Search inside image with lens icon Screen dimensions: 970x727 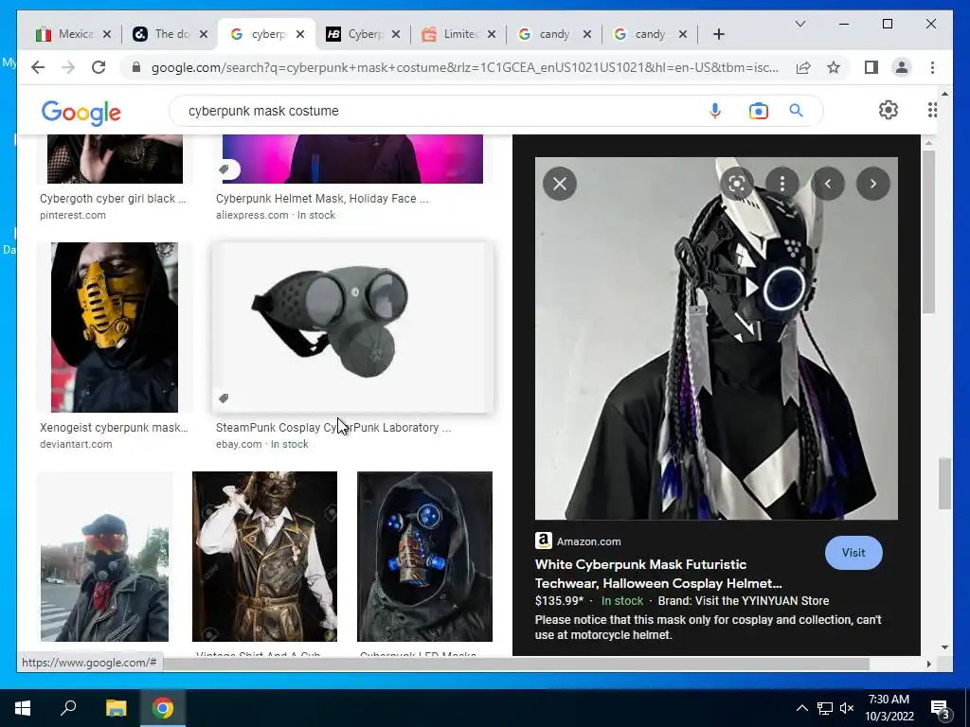[737, 184]
